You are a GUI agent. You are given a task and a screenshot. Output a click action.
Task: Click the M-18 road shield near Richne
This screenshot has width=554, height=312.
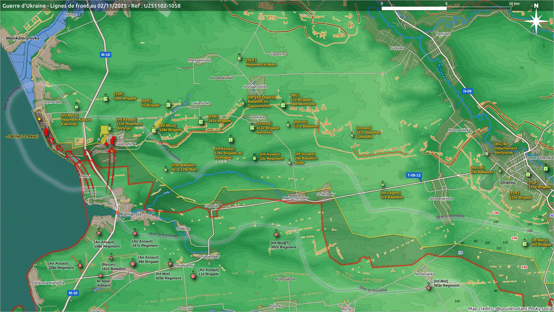105,55
